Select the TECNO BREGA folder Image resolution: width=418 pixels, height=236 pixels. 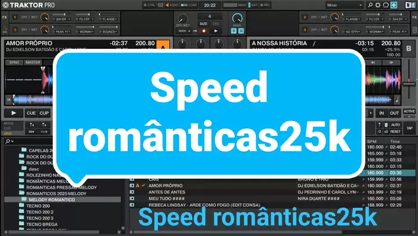click(42, 223)
